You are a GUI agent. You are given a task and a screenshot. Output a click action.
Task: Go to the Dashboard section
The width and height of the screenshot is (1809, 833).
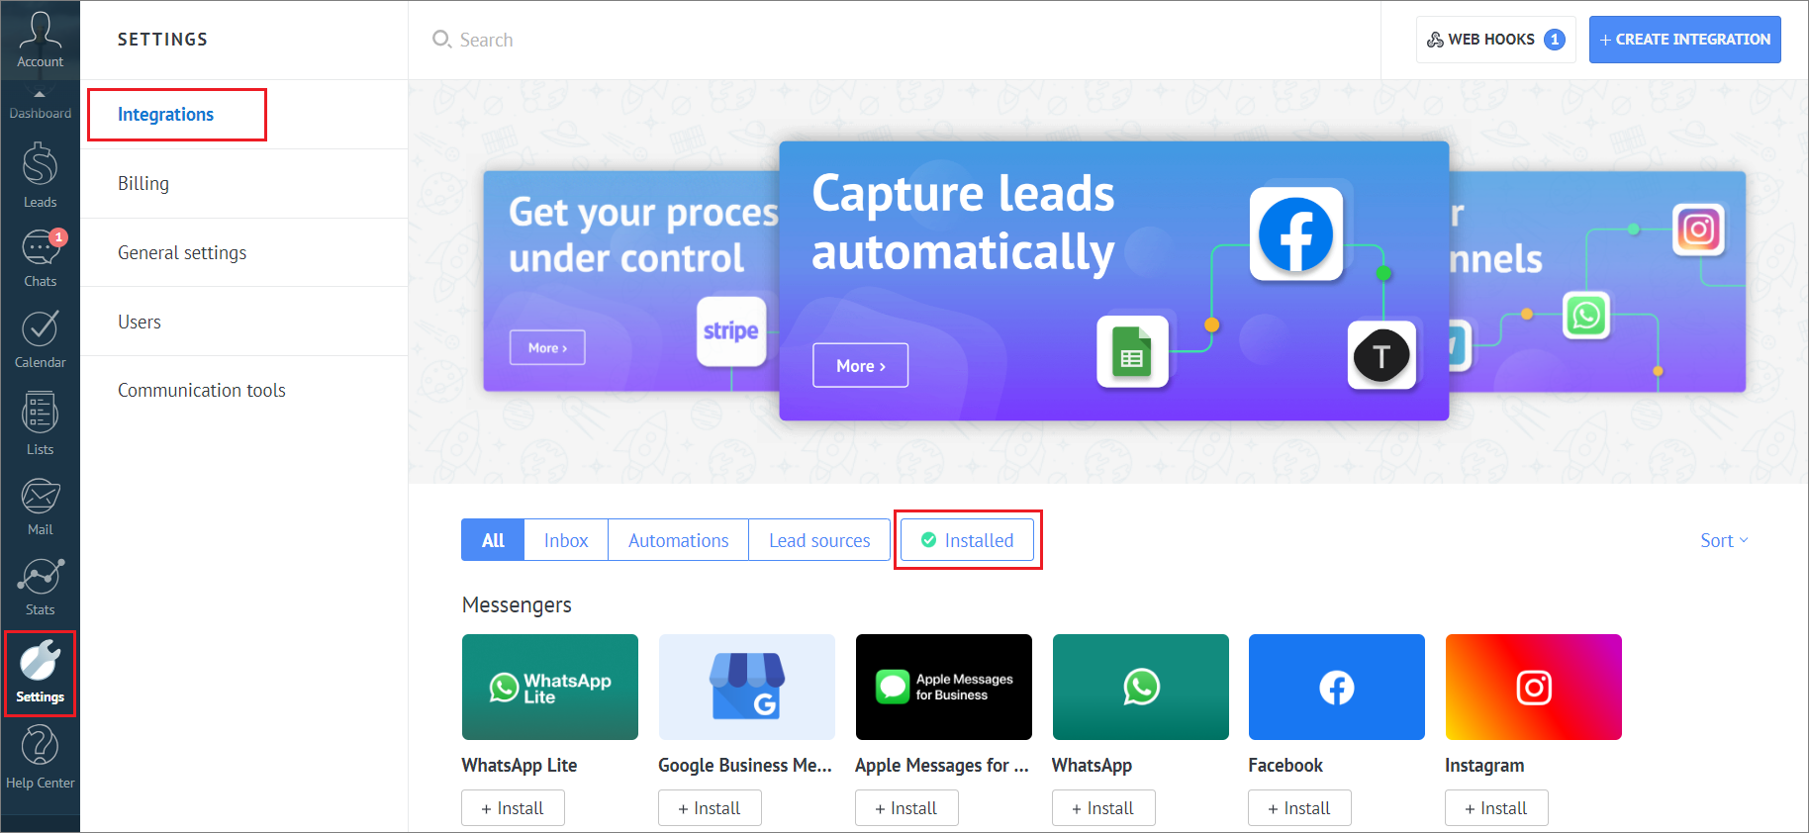coord(40,106)
